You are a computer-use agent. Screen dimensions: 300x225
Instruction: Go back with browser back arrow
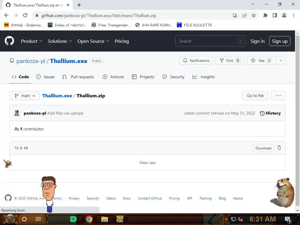pyautogui.click(x=6, y=15)
